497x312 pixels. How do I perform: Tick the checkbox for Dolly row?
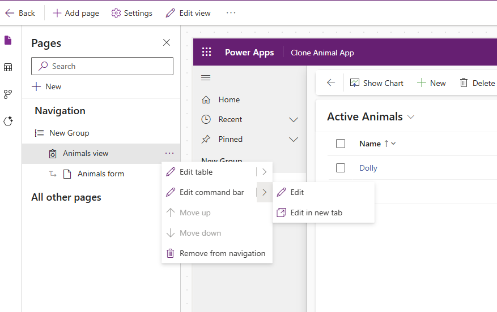(x=341, y=168)
